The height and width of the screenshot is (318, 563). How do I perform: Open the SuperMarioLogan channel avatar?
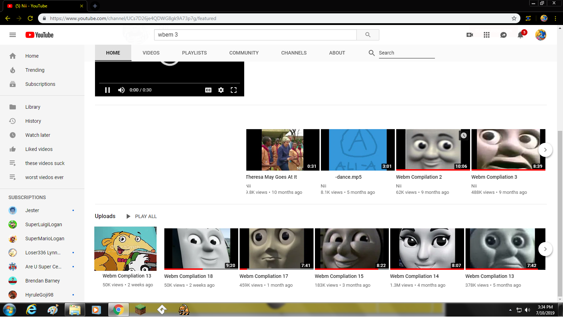pyautogui.click(x=13, y=238)
